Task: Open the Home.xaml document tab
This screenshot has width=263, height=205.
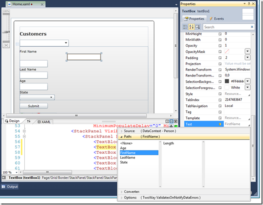Action: (x=21, y=4)
